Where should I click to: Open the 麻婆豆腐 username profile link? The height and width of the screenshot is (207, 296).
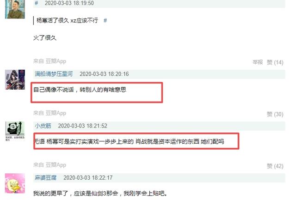[45, 177]
